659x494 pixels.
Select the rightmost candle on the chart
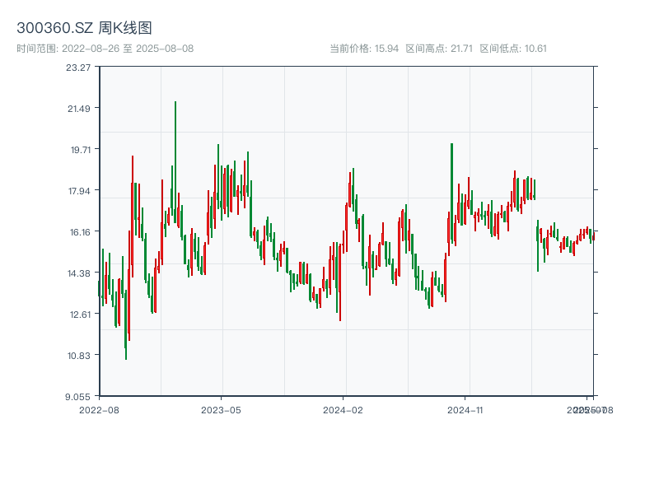click(593, 237)
